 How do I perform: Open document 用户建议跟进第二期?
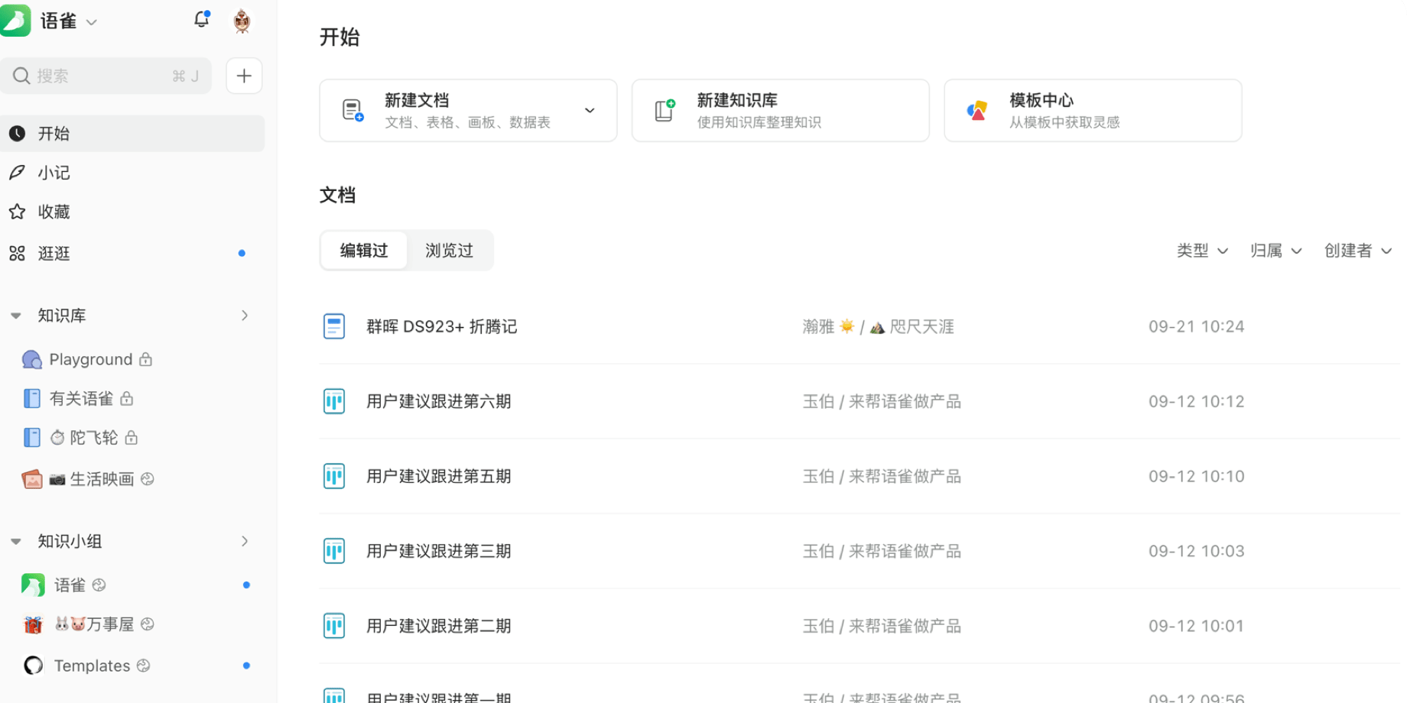pos(438,626)
